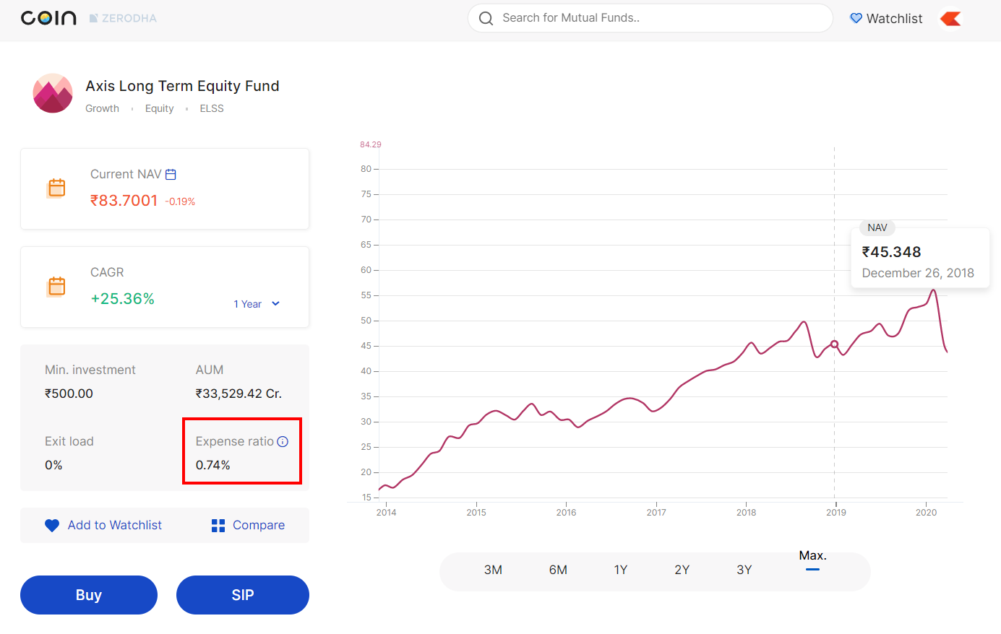
Task: Click the December 26, 2018 date in tooltip
Action: pyautogui.click(x=918, y=273)
